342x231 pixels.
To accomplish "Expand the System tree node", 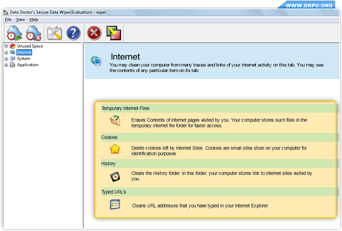I will [x=6, y=59].
